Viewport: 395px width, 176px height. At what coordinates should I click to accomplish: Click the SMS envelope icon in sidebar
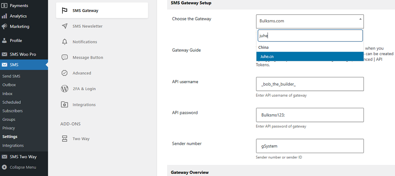click(x=4, y=65)
